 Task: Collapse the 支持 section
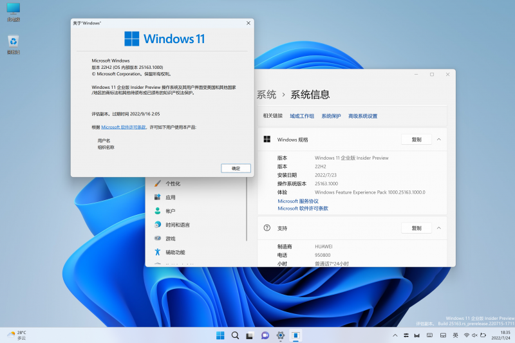[x=439, y=228]
